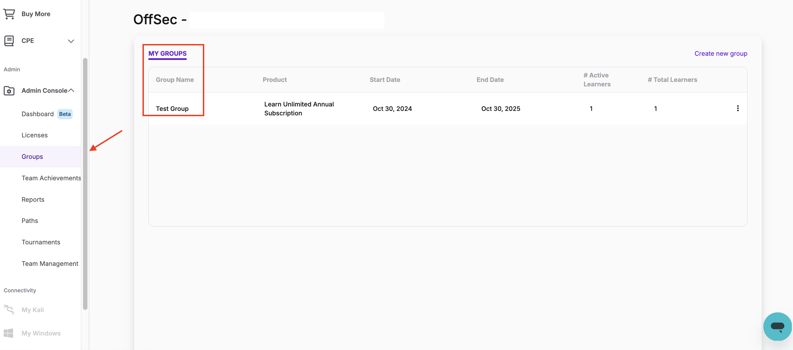Open the chat support bubble
The width and height of the screenshot is (793, 350).
(x=777, y=326)
